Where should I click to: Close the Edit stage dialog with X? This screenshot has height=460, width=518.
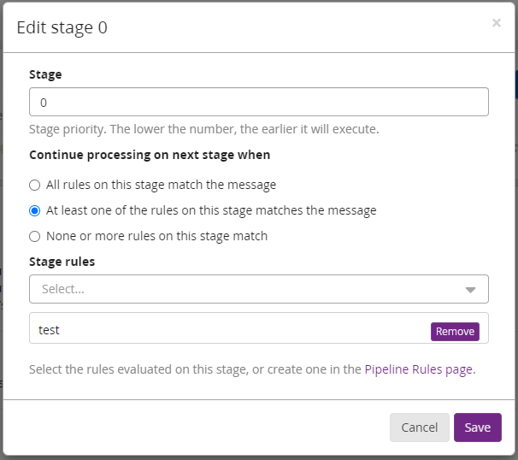496,23
